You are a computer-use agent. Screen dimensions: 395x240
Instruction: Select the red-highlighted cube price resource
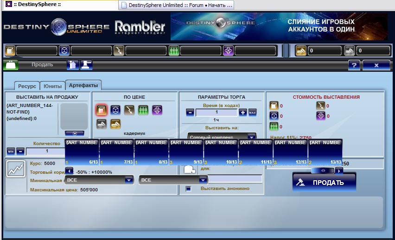(x=102, y=110)
